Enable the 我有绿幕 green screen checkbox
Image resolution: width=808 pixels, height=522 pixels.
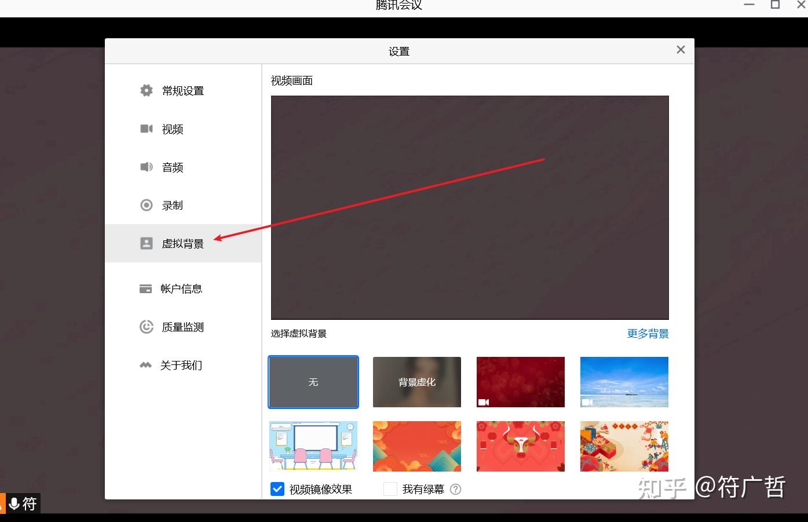pyautogui.click(x=390, y=489)
